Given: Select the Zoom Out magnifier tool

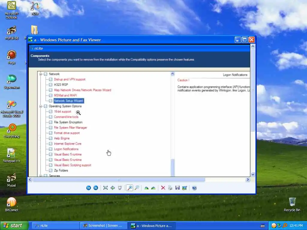Looking at the screenshot, I should point(137,188).
